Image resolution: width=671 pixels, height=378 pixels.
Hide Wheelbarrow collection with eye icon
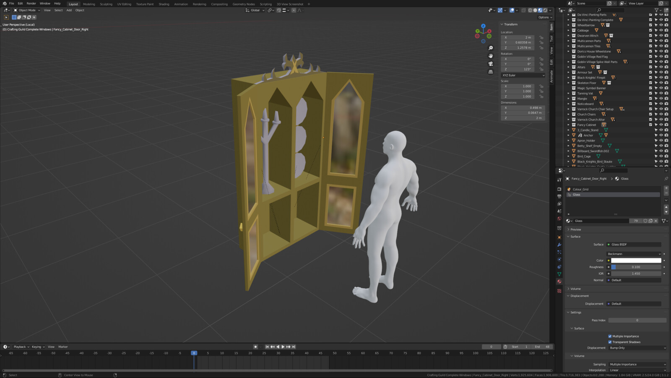661,25
